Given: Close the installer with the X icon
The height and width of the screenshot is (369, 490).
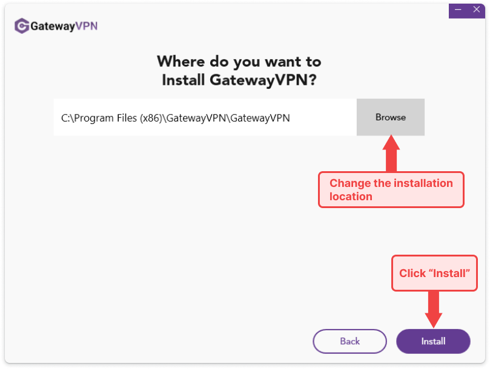Looking at the screenshot, I should click(x=477, y=9).
